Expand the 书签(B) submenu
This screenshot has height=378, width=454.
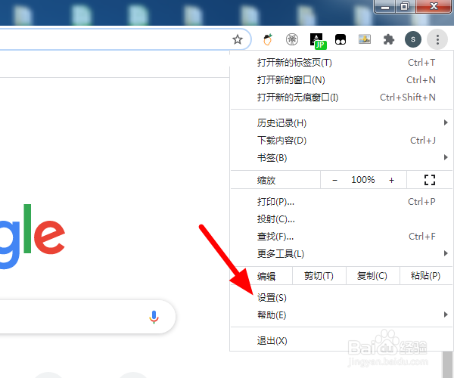pos(341,157)
